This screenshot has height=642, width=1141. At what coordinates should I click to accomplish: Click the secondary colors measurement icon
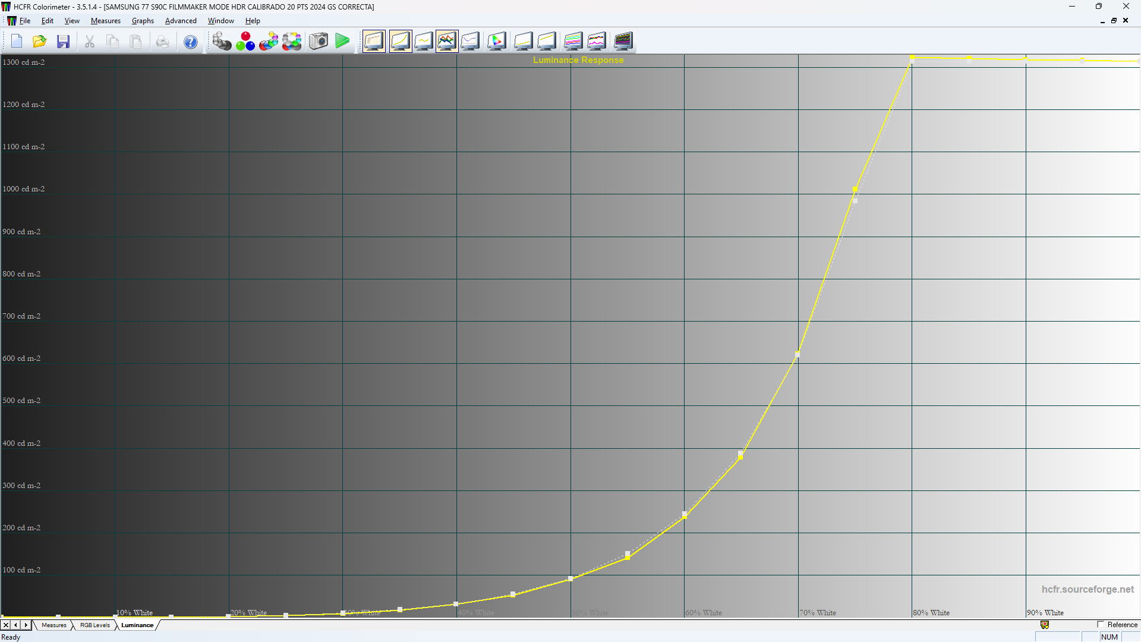(269, 41)
